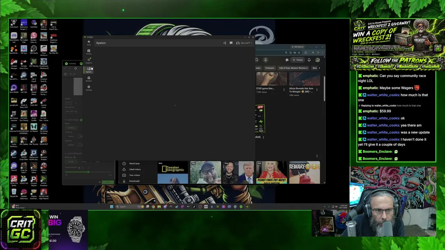Open the '$100 game btw...' video thumbnail

tap(272, 79)
